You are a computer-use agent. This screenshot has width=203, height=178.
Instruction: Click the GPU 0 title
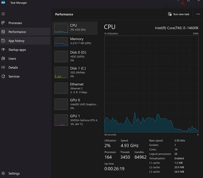(75, 100)
